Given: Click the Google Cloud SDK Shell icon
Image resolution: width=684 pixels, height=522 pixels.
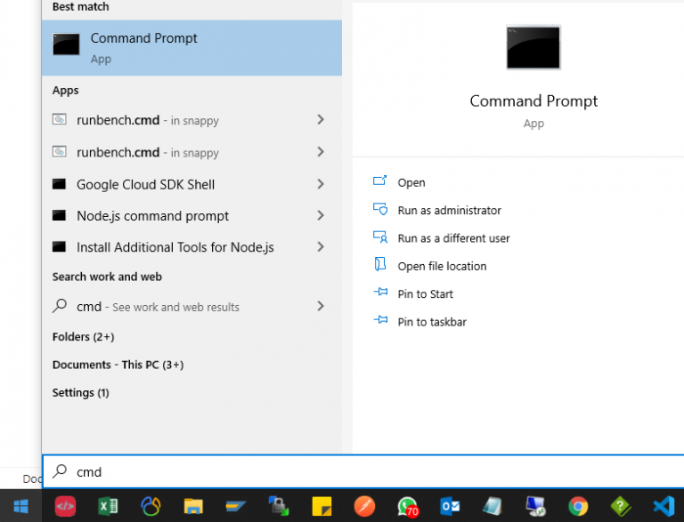Looking at the screenshot, I should pos(59,184).
